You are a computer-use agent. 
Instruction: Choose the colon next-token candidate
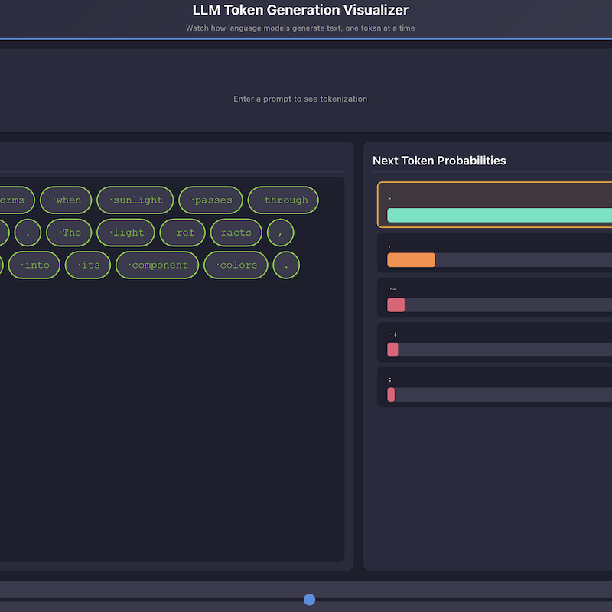[x=497, y=387]
